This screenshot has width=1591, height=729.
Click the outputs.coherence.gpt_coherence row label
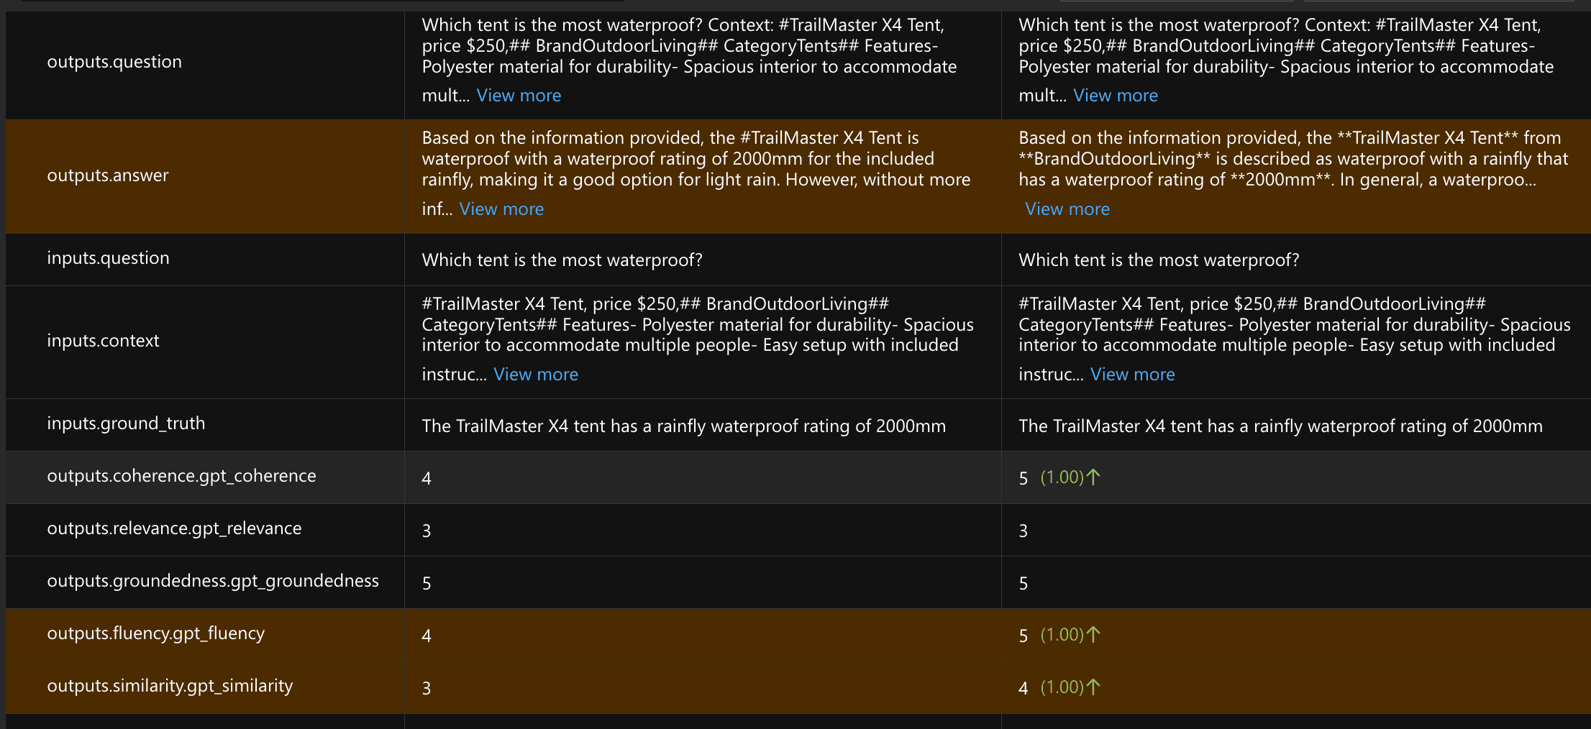(181, 476)
